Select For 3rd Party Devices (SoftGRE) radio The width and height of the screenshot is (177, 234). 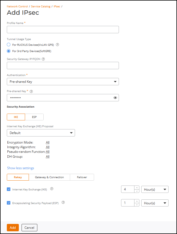[9, 51]
